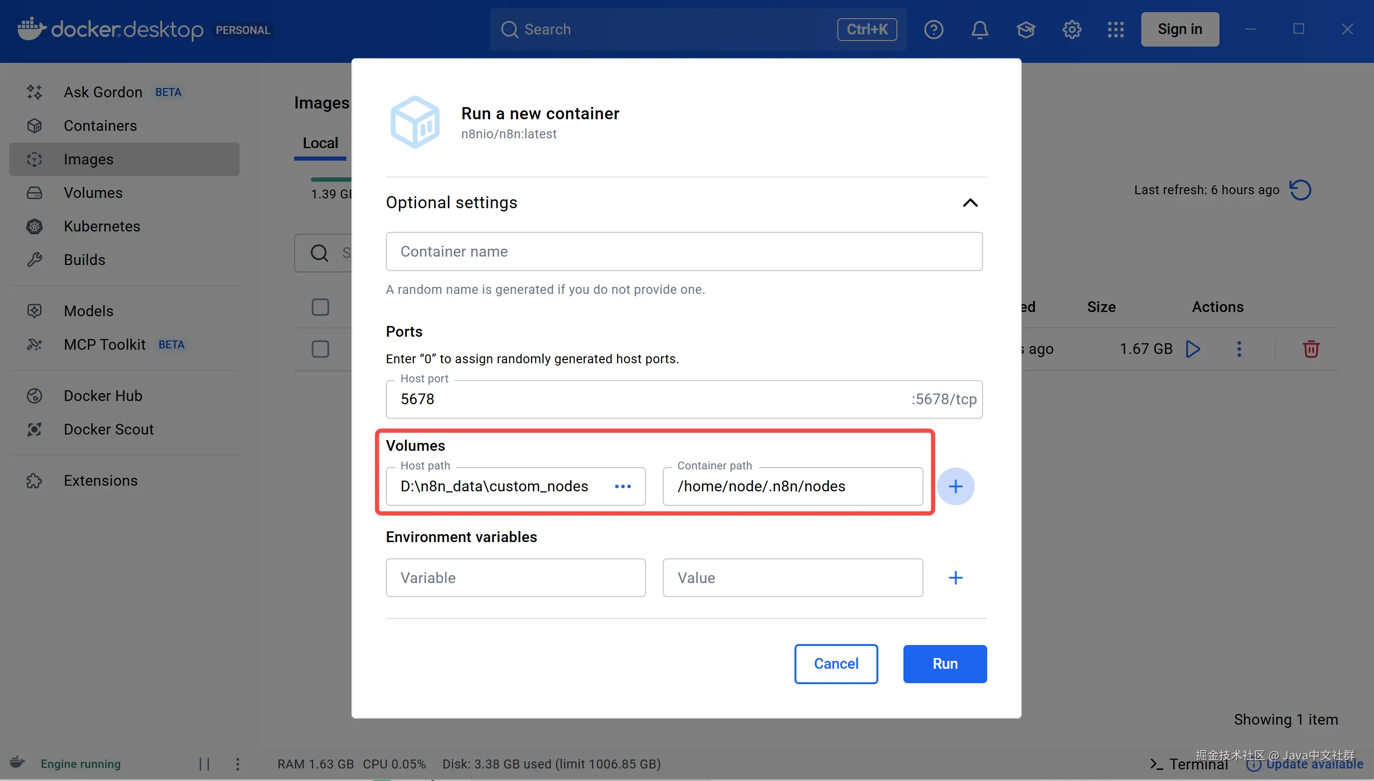Click the Run button
This screenshot has height=781, width=1374.
click(944, 664)
